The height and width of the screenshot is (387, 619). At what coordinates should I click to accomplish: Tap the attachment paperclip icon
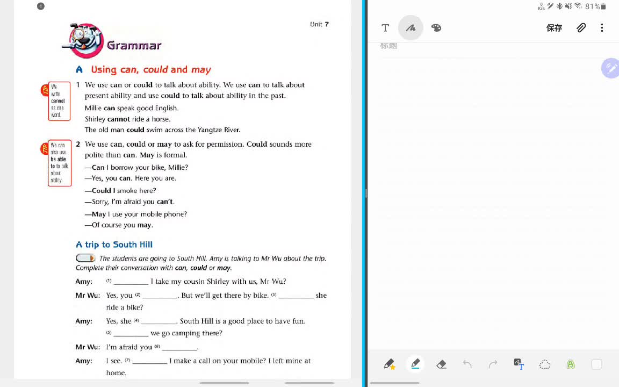pyautogui.click(x=581, y=27)
